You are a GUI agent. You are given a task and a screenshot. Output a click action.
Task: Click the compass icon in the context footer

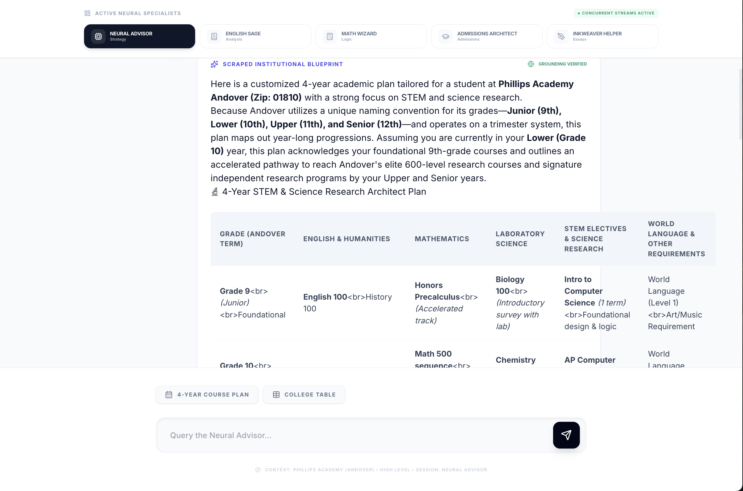(258, 470)
